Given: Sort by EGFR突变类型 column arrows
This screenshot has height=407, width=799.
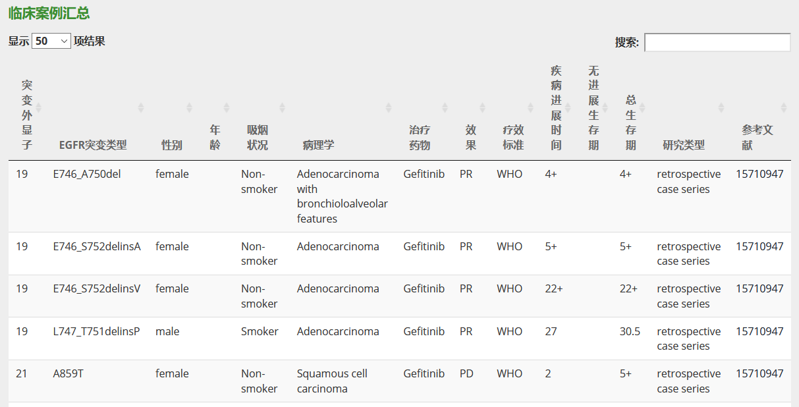Looking at the screenshot, I should click(140, 107).
